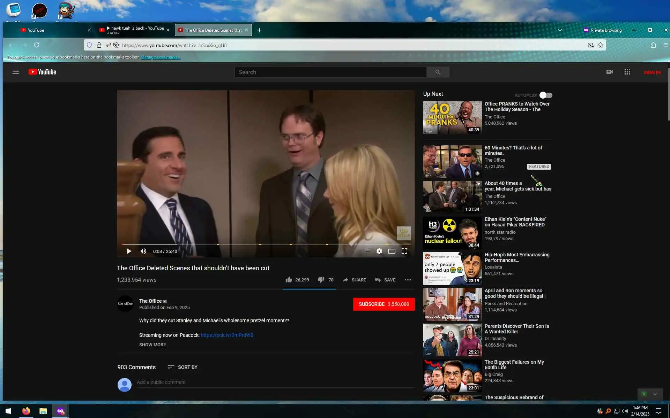
Task: Click the red Subscribe button
Action: pos(384,304)
